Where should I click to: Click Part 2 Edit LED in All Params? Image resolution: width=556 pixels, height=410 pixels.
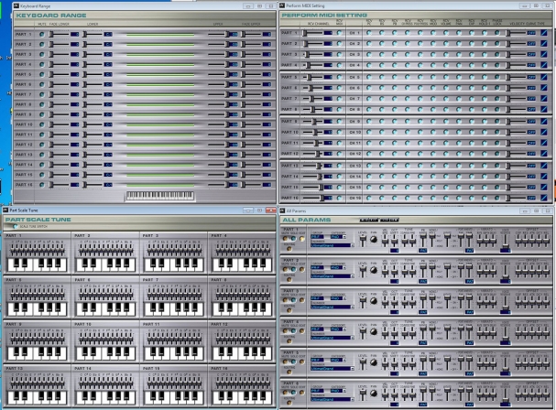coord(301,269)
